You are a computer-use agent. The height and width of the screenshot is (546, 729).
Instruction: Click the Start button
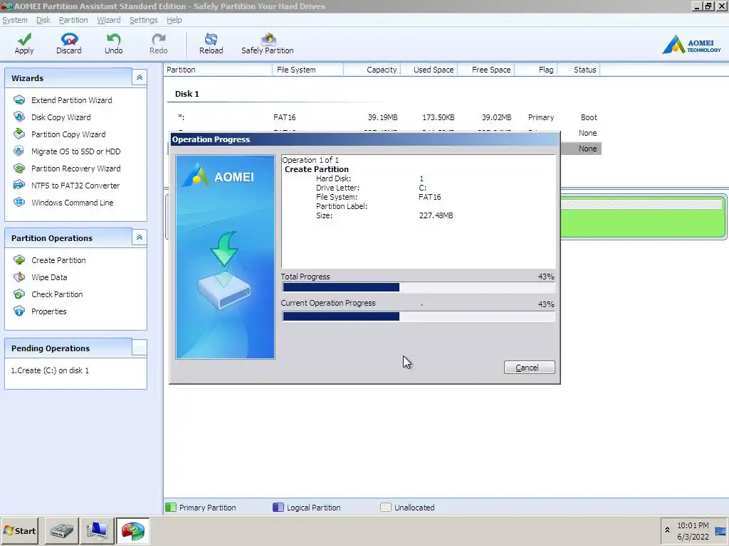point(19,530)
